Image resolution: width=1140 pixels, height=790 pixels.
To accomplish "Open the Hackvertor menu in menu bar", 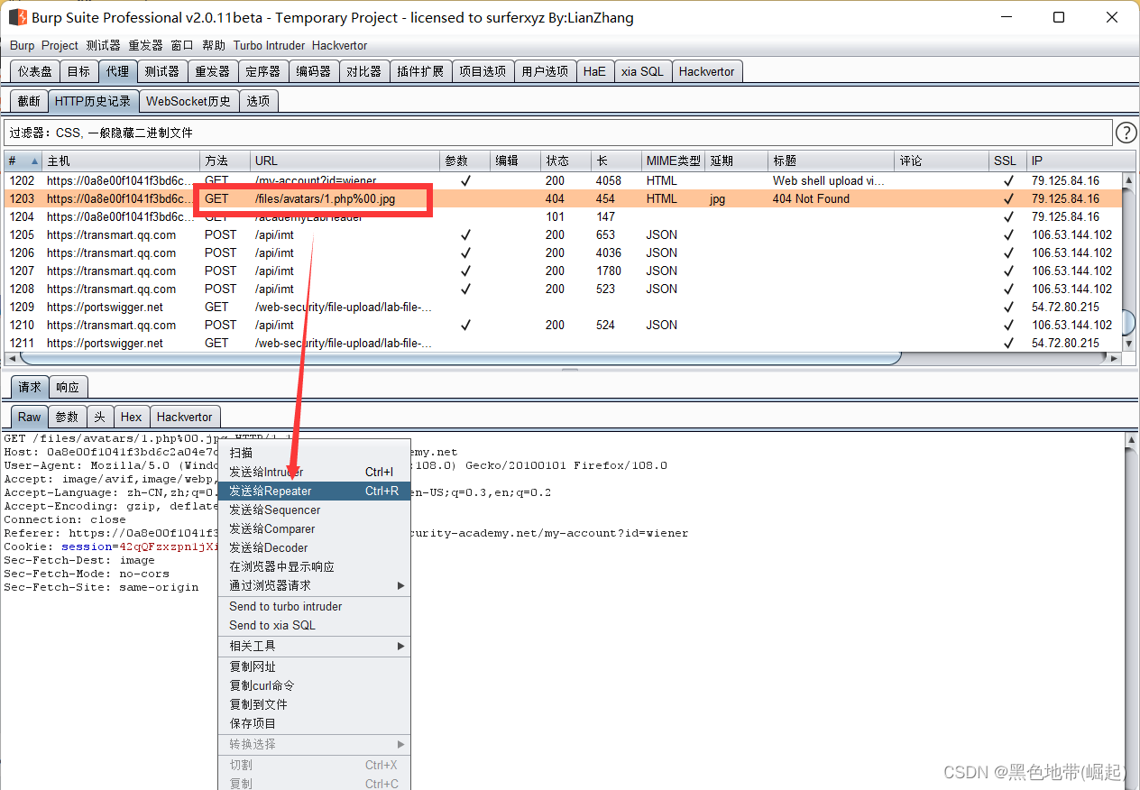I will [x=339, y=45].
